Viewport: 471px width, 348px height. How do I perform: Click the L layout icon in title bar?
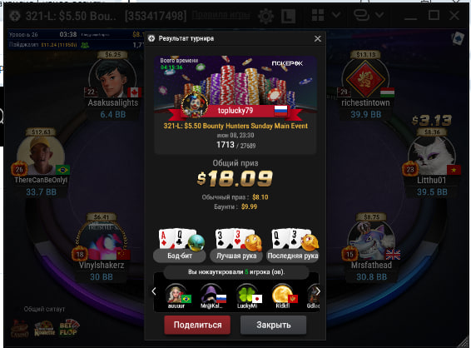(289, 16)
